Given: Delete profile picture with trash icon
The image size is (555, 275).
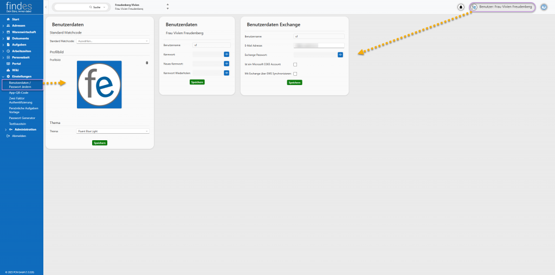Looking at the screenshot, I should click(147, 63).
